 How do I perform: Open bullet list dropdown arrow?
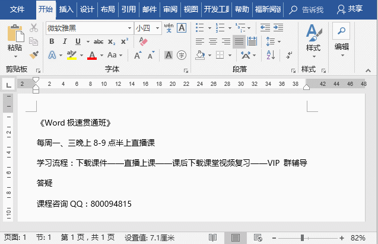point(209,28)
